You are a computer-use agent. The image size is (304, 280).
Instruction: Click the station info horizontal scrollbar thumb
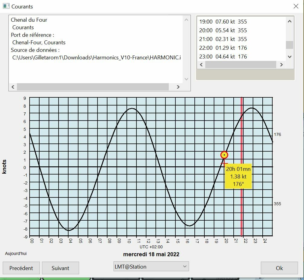93,87
